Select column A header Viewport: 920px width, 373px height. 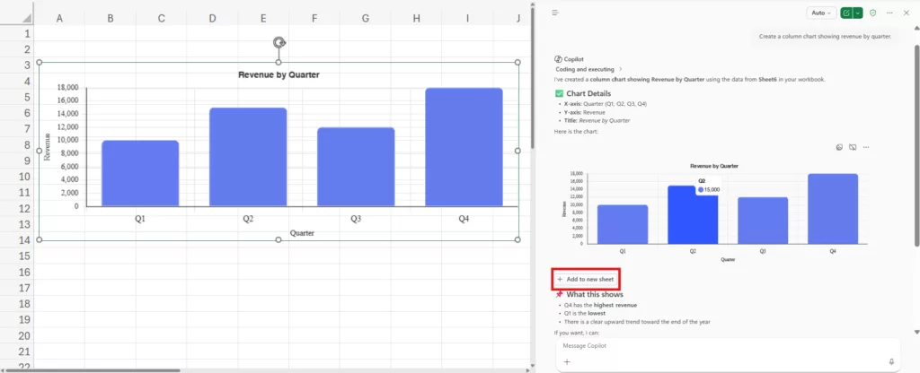(x=59, y=19)
